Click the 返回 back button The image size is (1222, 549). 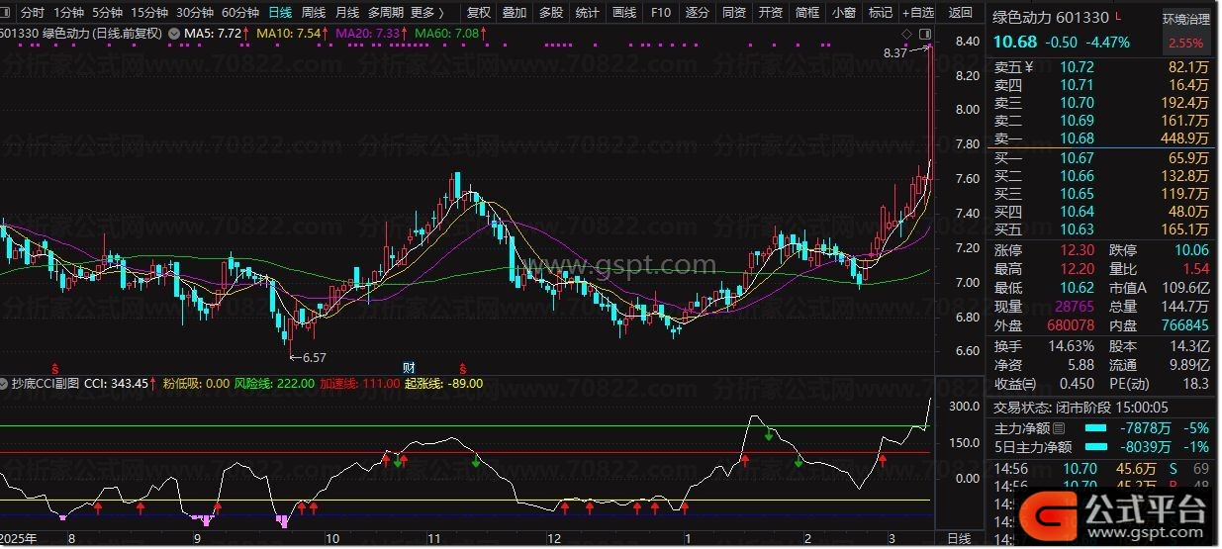(x=960, y=13)
